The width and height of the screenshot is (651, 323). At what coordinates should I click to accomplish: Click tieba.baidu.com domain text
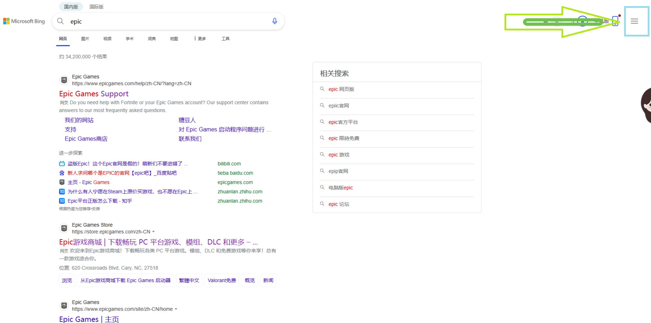click(235, 173)
